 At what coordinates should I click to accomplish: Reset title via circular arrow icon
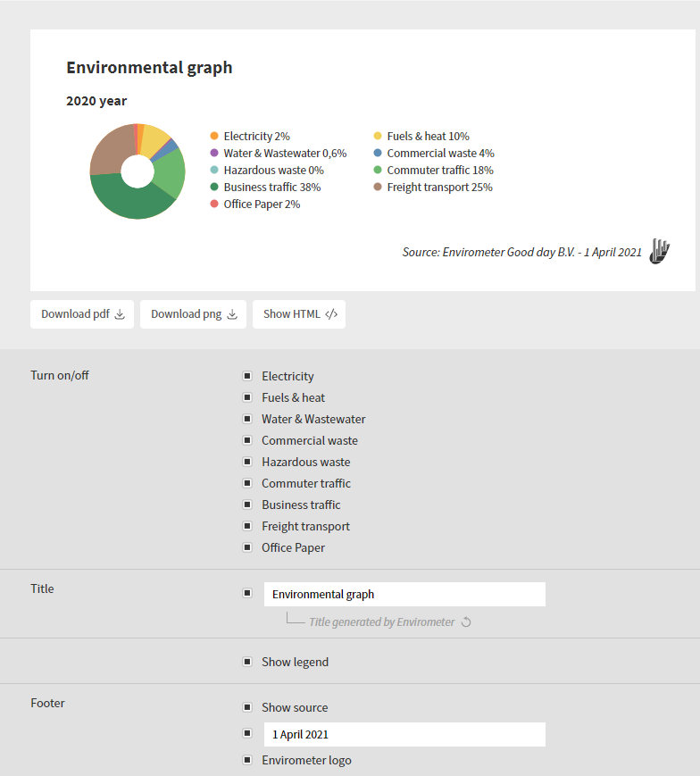click(x=466, y=622)
